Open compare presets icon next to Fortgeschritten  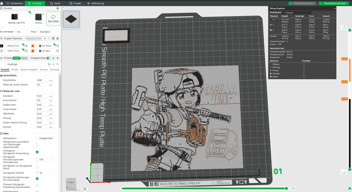pos(58,58)
